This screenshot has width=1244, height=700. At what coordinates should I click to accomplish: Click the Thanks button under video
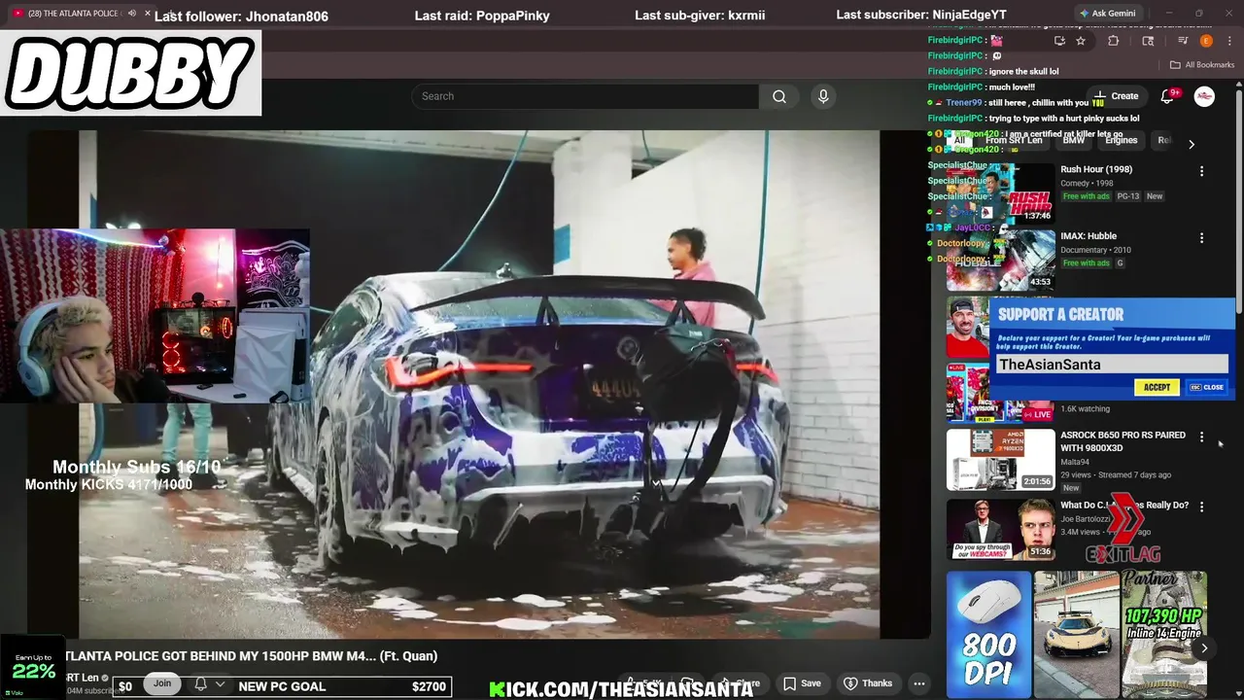(x=868, y=683)
